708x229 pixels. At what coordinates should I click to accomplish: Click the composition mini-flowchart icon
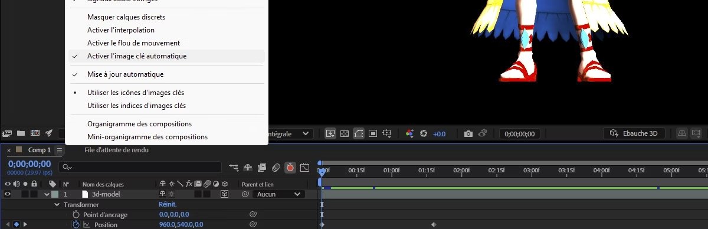pos(234,168)
